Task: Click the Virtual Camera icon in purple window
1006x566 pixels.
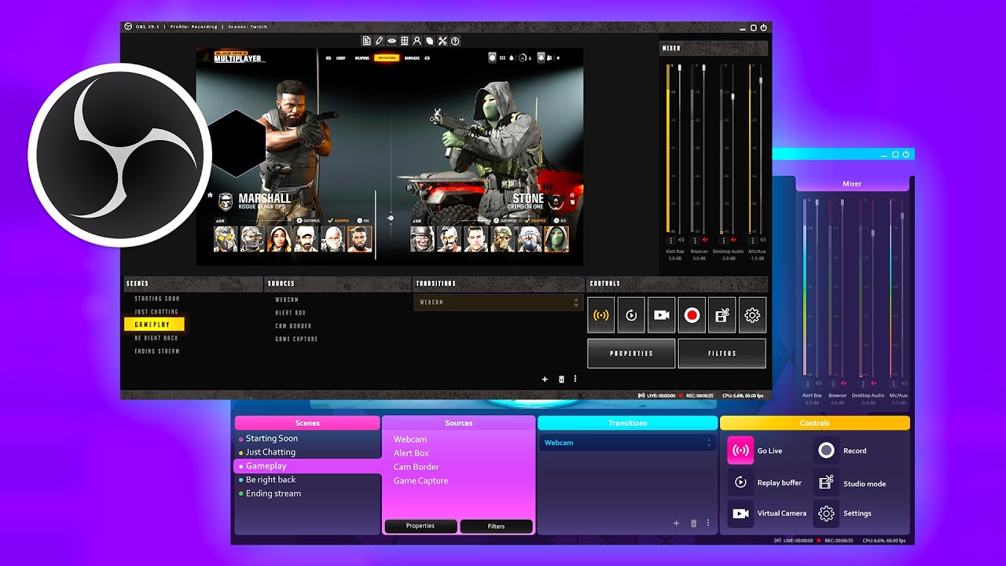Action: [x=740, y=513]
